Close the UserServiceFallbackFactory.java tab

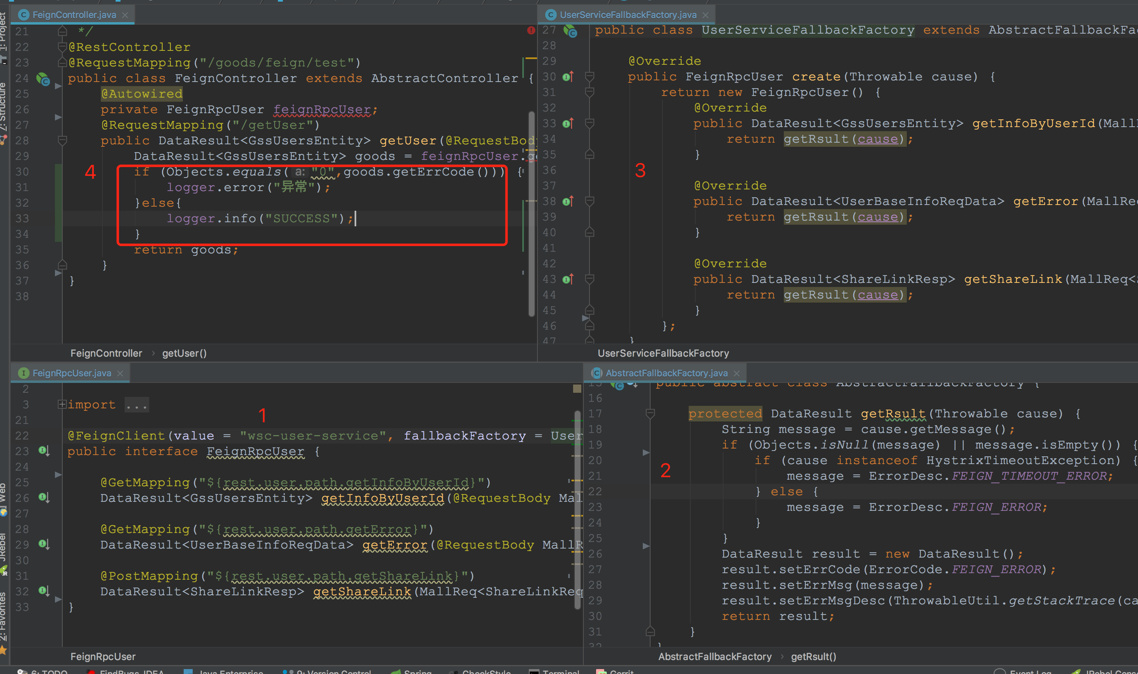705,15
